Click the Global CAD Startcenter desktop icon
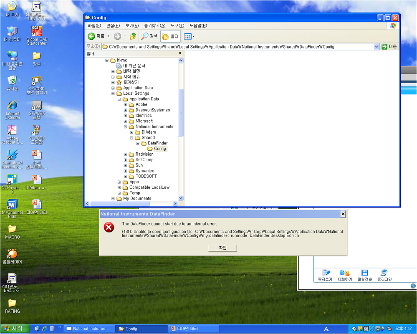Image resolution: width=417 pixels, height=334 pixels. click(x=37, y=35)
